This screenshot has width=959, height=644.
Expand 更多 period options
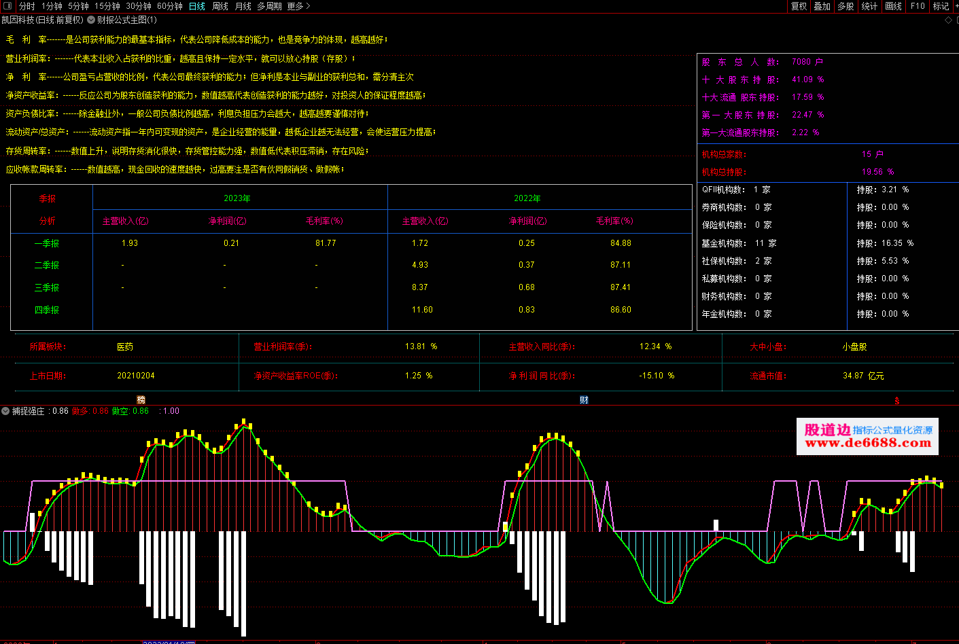298,6
